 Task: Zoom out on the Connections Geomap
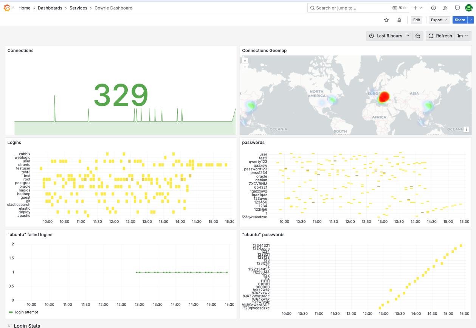[245, 67]
